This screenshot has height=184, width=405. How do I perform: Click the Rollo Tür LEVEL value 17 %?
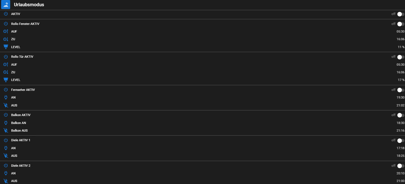(x=401, y=80)
